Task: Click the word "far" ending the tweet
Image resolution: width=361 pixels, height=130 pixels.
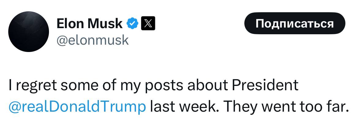Action: (338, 107)
